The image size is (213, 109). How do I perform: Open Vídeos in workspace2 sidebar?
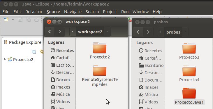tap(60, 102)
